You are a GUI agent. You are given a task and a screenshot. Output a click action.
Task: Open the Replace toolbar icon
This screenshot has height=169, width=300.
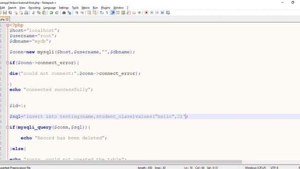point(69,13)
